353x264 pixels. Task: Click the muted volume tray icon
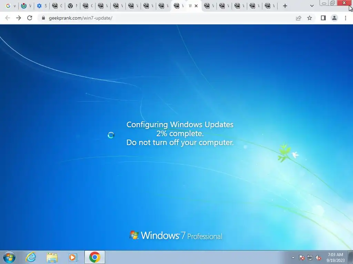click(x=318, y=257)
